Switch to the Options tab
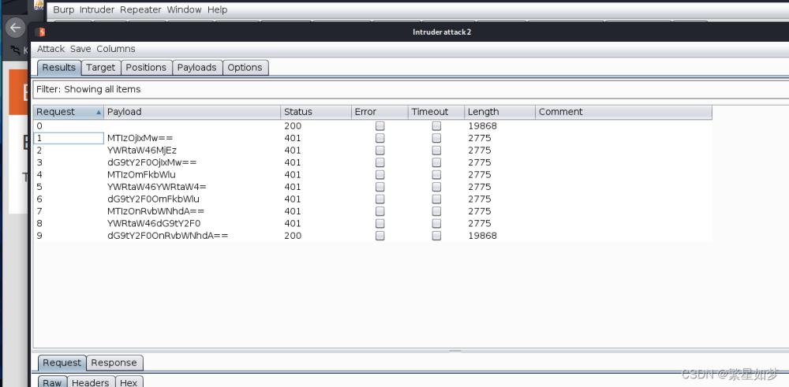 pyautogui.click(x=245, y=67)
